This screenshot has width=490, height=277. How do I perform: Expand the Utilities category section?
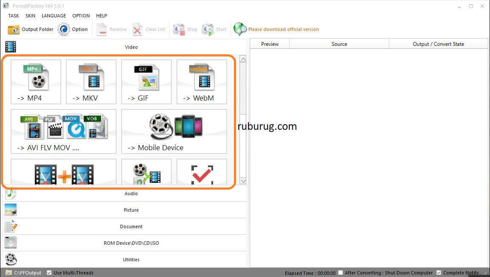(125, 259)
